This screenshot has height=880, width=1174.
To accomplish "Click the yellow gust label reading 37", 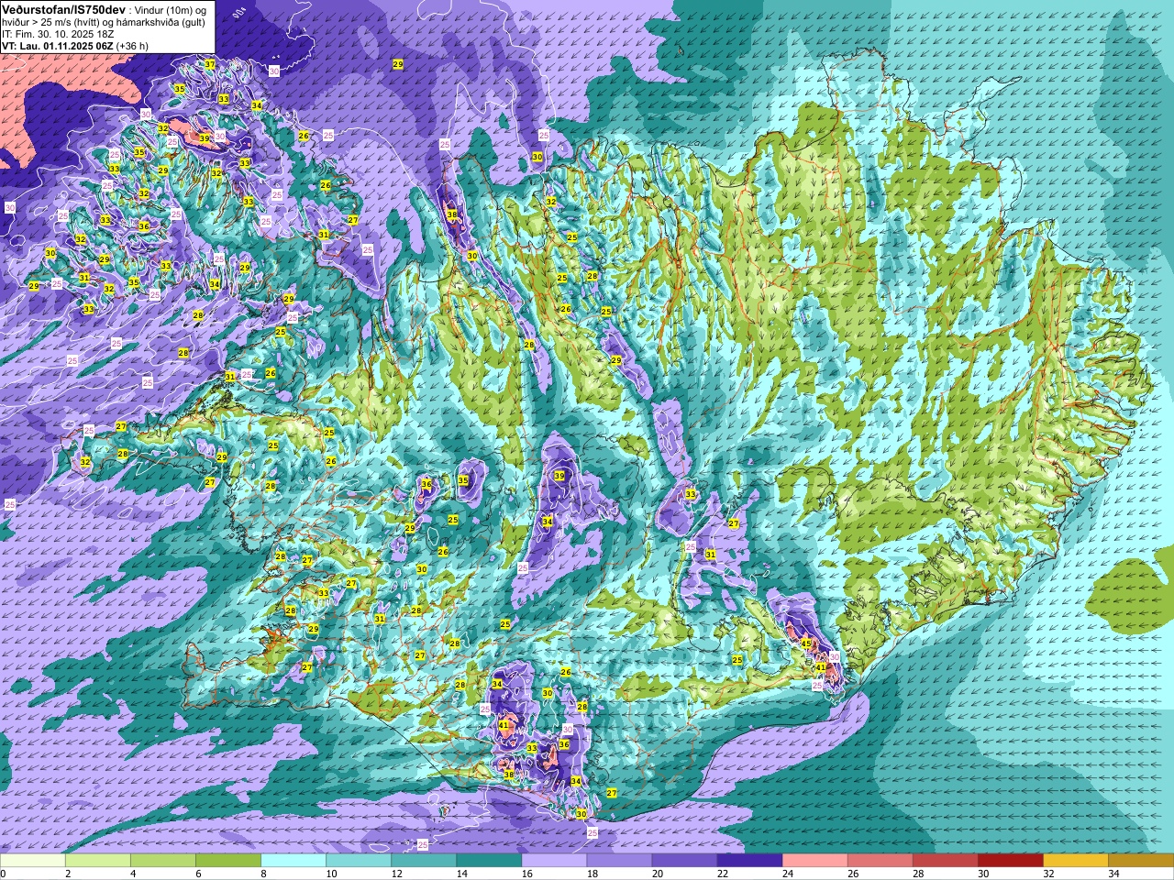I will coord(210,64).
